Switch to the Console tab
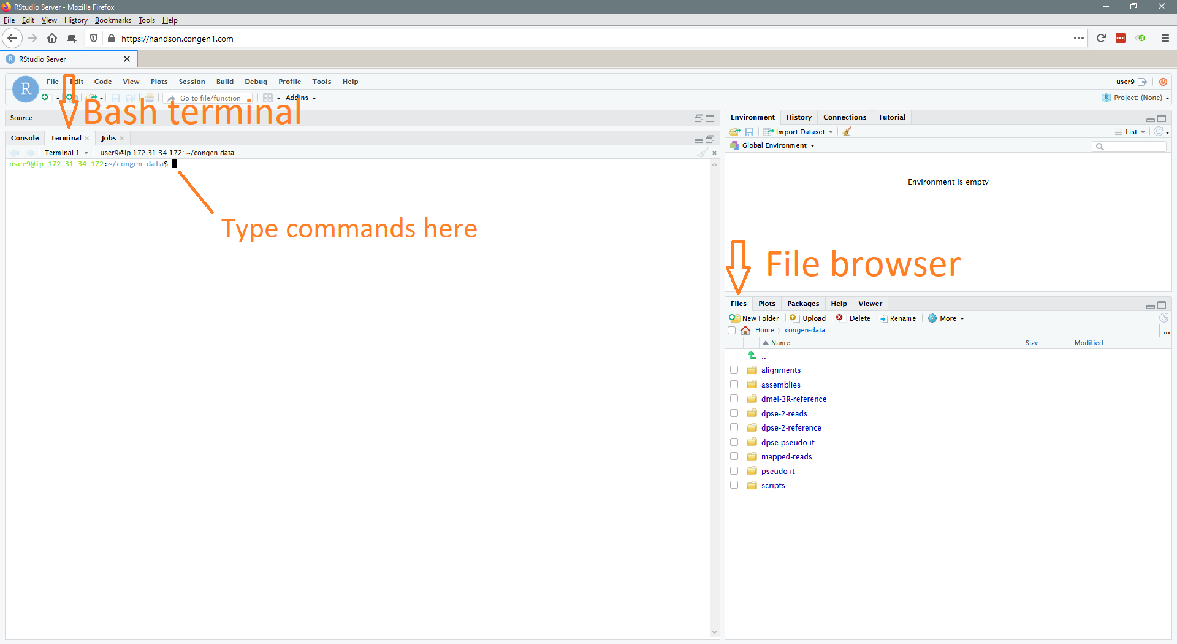 [25, 138]
